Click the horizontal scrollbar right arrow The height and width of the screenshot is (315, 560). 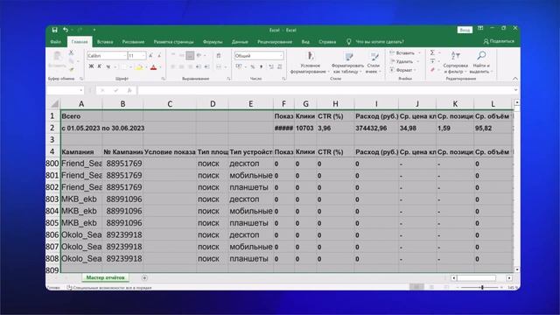pyautogui.click(x=509, y=278)
